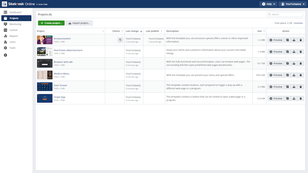Image resolution: width=308 pixels, height=173 pixels.
Task: Export the Real Estate Advertisement project
Action: [x=294, y=52]
